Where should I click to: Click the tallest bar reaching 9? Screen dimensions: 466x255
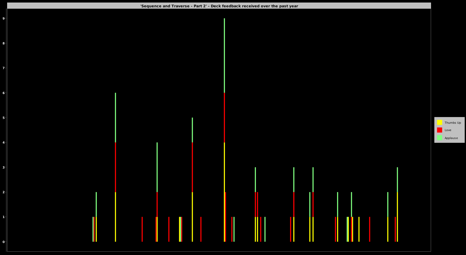tap(224, 130)
